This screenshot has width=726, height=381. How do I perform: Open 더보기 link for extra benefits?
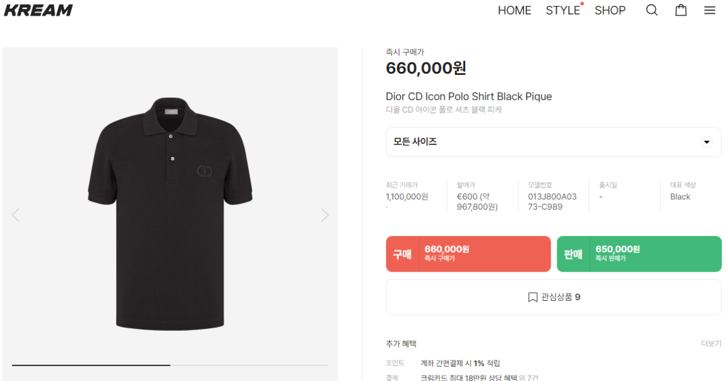click(x=711, y=344)
